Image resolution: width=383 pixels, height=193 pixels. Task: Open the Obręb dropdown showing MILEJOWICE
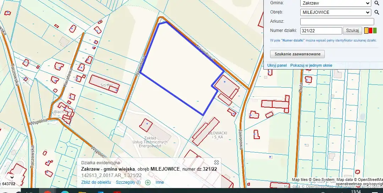click(x=335, y=12)
